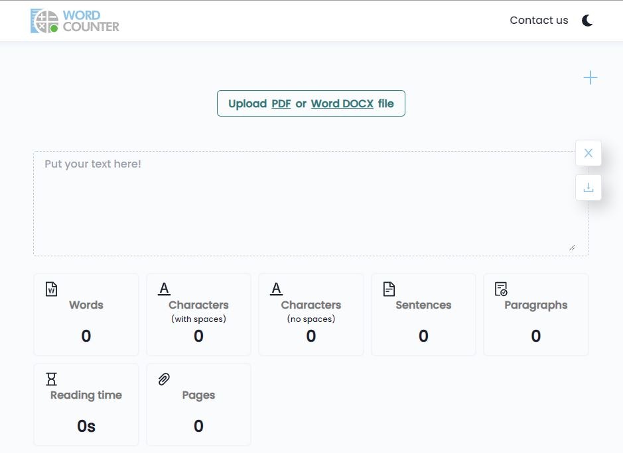
Task: Click the Characters (with spaces) icon
Action: [164, 288]
